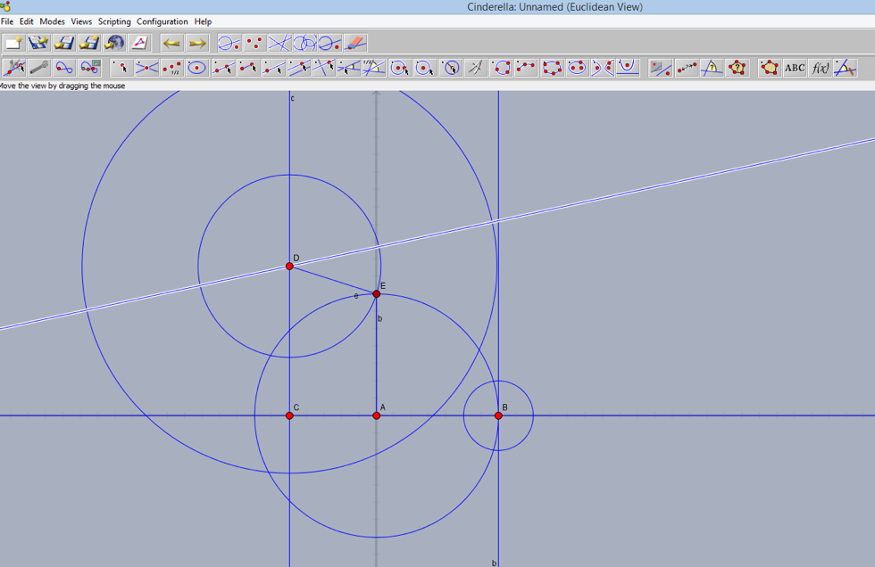Select the Angle bisector tool

[x=374, y=68]
